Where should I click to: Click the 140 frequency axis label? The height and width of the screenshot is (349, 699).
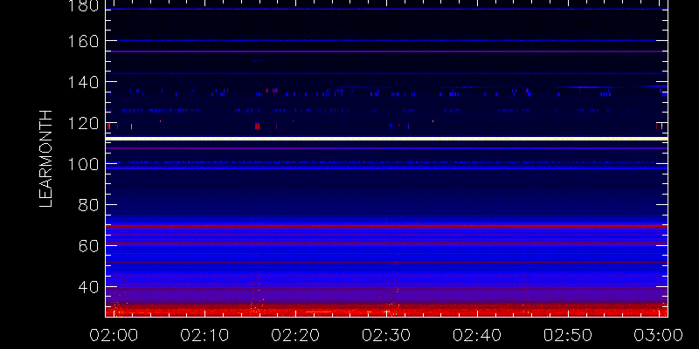pyautogui.click(x=83, y=82)
